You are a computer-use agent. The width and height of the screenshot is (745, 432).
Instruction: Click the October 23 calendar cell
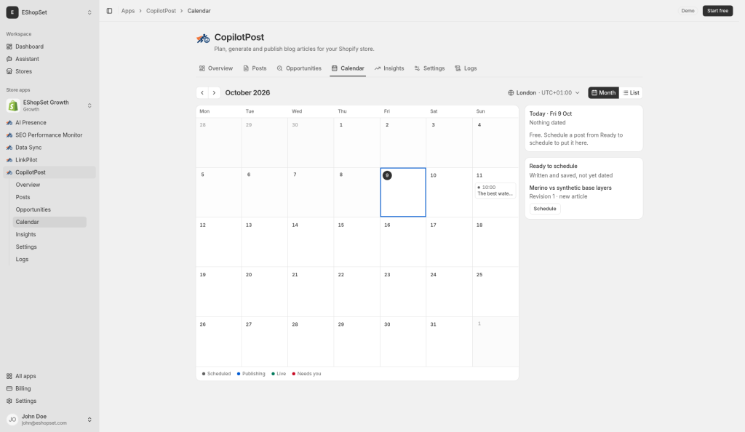[x=403, y=292]
